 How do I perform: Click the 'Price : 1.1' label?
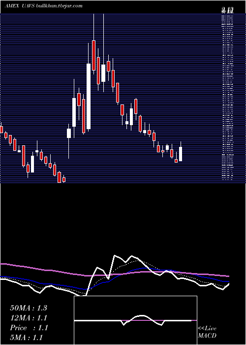[29, 328]
